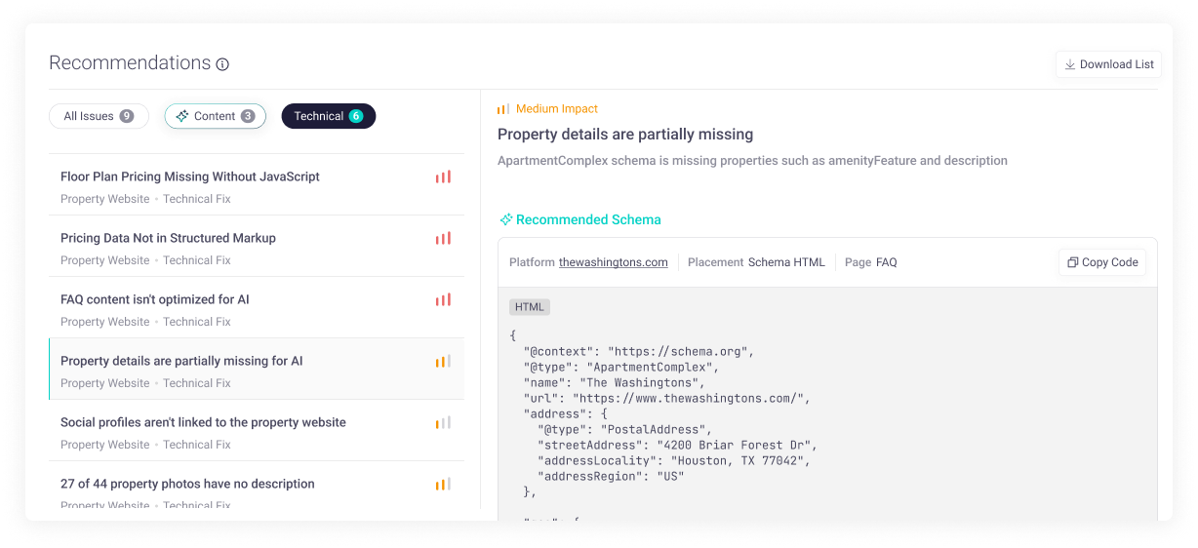This screenshot has height=548, width=1198.
Task: Click impact bars for Property details row
Action: [444, 362]
